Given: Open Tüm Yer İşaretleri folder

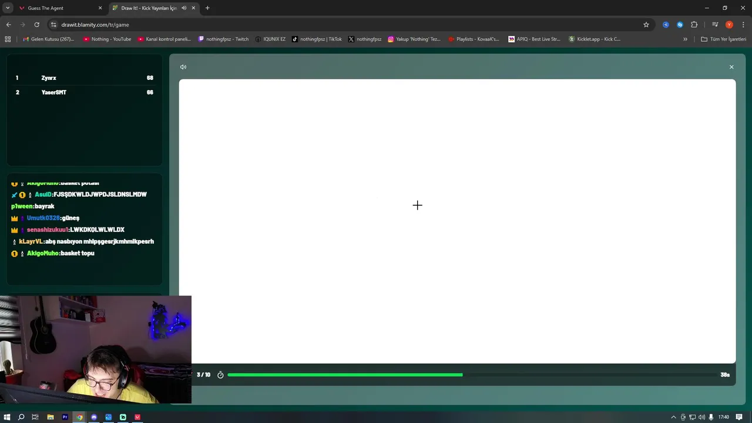Looking at the screenshot, I should pyautogui.click(x=723, y=39).
